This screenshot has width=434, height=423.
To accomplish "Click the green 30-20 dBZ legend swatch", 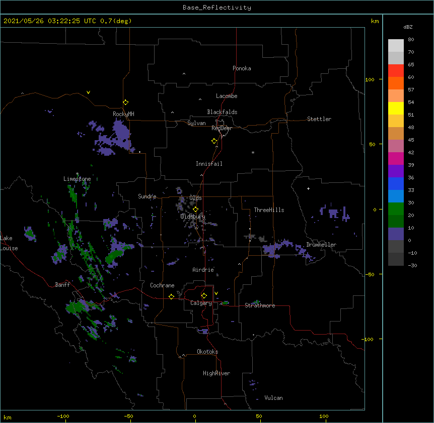I will pyautogui.click(x=396, y=209).
